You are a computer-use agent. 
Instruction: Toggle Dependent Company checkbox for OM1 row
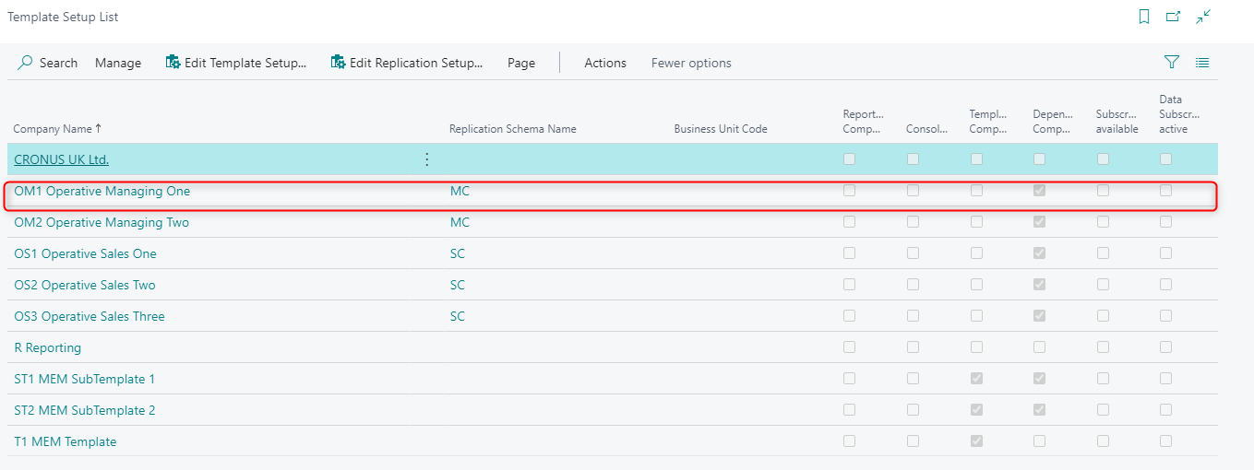(1040, 191)
